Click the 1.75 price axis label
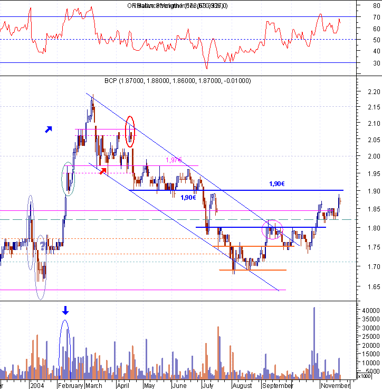This screenshot has height=389, width=382. point(374,247)
